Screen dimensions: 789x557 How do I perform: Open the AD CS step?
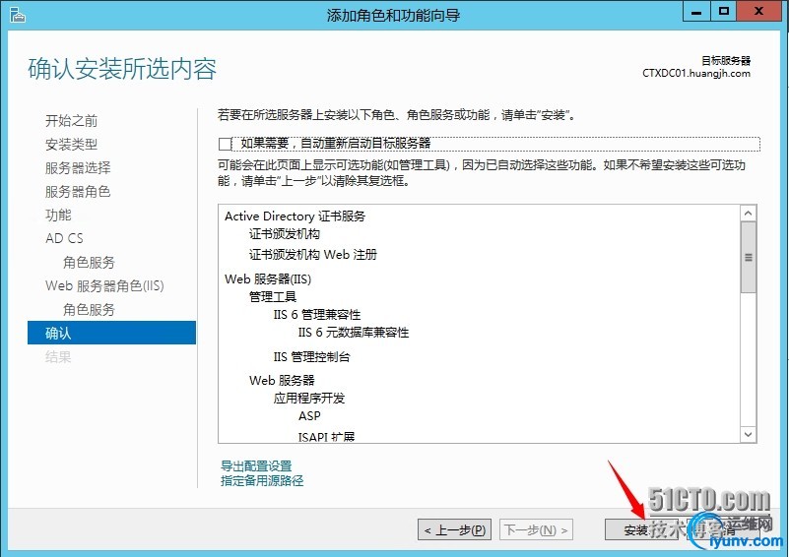(64, 238)
